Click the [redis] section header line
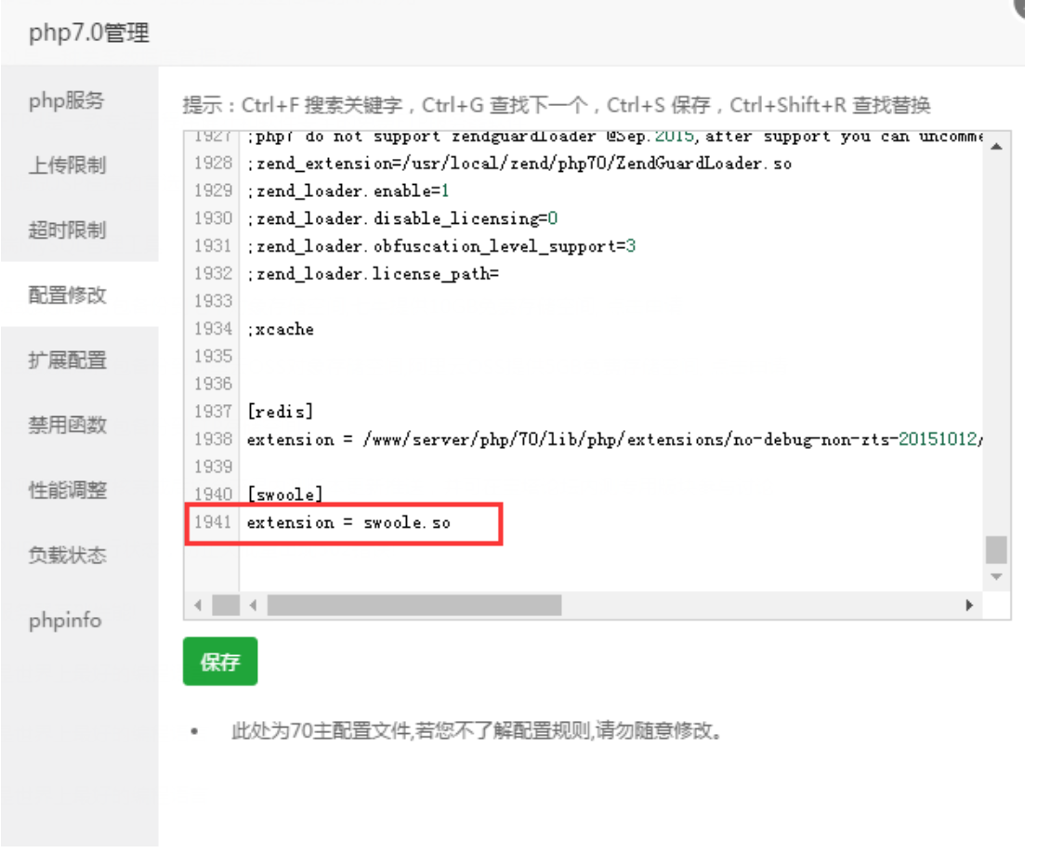The width and height of the screenshot is (1037, 866). pyautogui.click(x=281, y=412)
